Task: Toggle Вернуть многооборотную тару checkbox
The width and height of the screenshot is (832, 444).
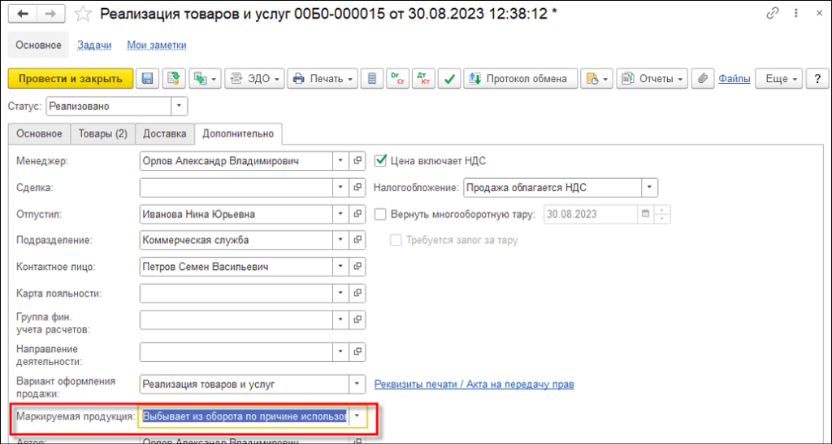Action: 380,214
